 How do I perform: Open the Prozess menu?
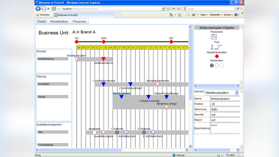click(79, 21)
